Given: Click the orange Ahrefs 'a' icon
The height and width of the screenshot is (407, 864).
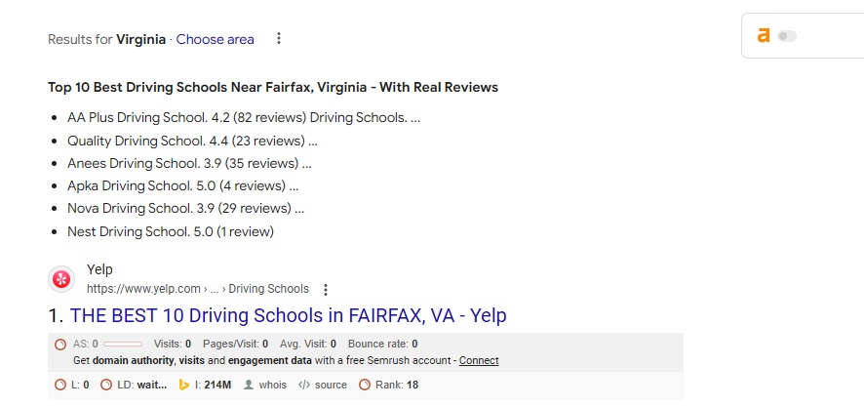Looking at the screenshot, I should tap(764, 36).
